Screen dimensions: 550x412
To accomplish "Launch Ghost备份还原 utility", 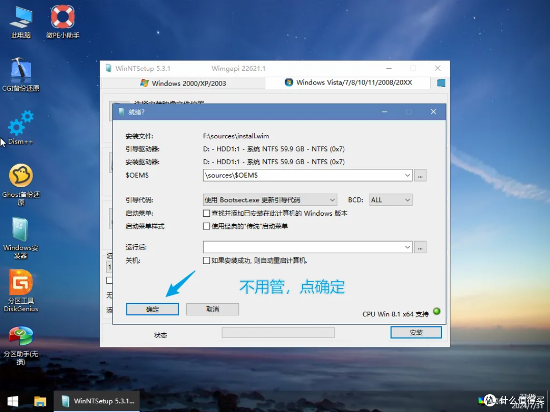I will [20, 181].
